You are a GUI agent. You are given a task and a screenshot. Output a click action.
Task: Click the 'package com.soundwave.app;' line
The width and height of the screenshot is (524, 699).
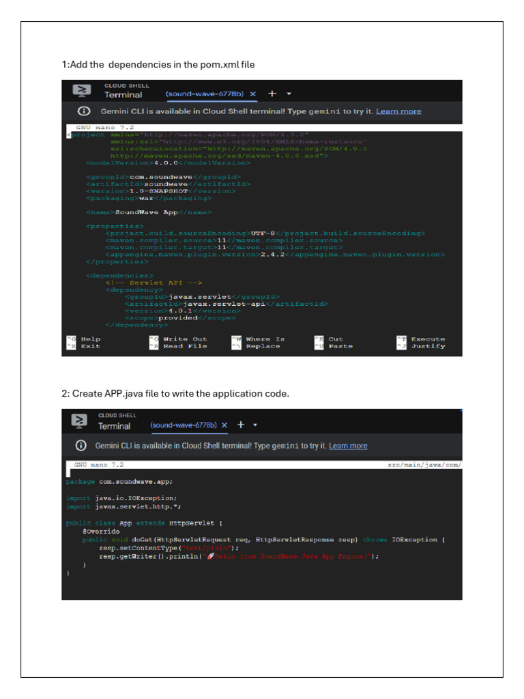[119, 481]
